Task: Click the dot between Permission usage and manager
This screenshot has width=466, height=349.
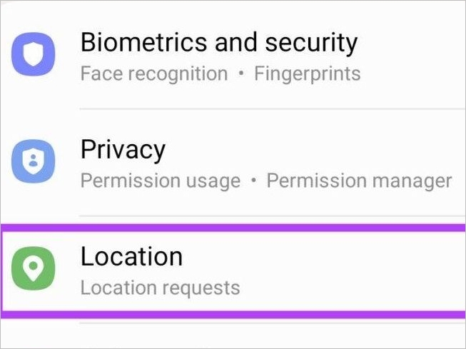Action: (x=253, y=181)
